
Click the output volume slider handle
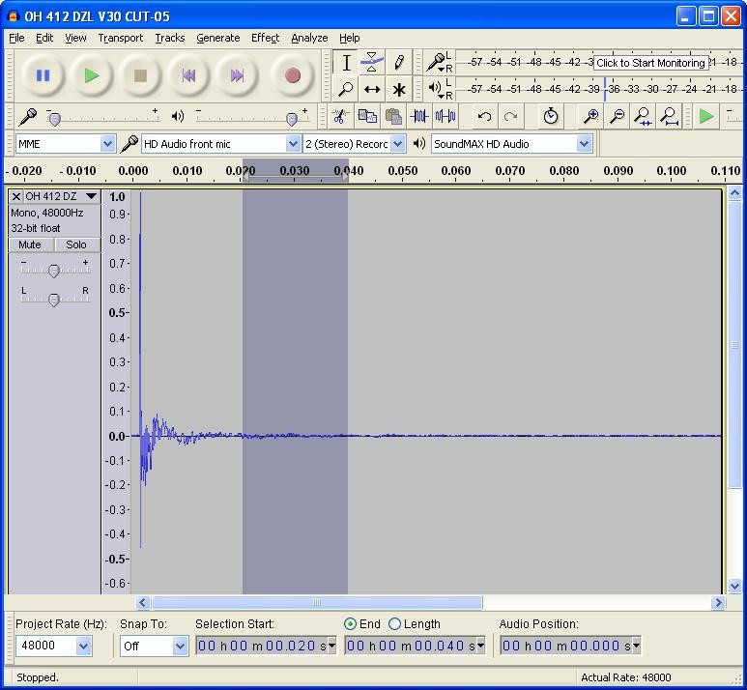coord(292,119)
